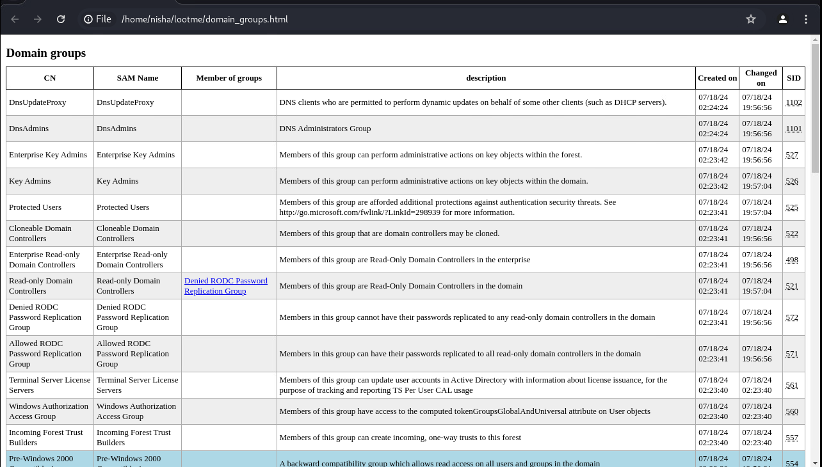
Task: Open the three-dot browser menu
Action: click(x=806, y=19)
